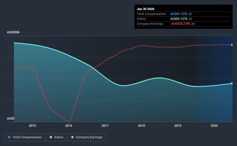Toggle the Total Compensation legend button
The width and height of the screenshot is (237, 146).
pyautogui.click(x=25, y=137)
